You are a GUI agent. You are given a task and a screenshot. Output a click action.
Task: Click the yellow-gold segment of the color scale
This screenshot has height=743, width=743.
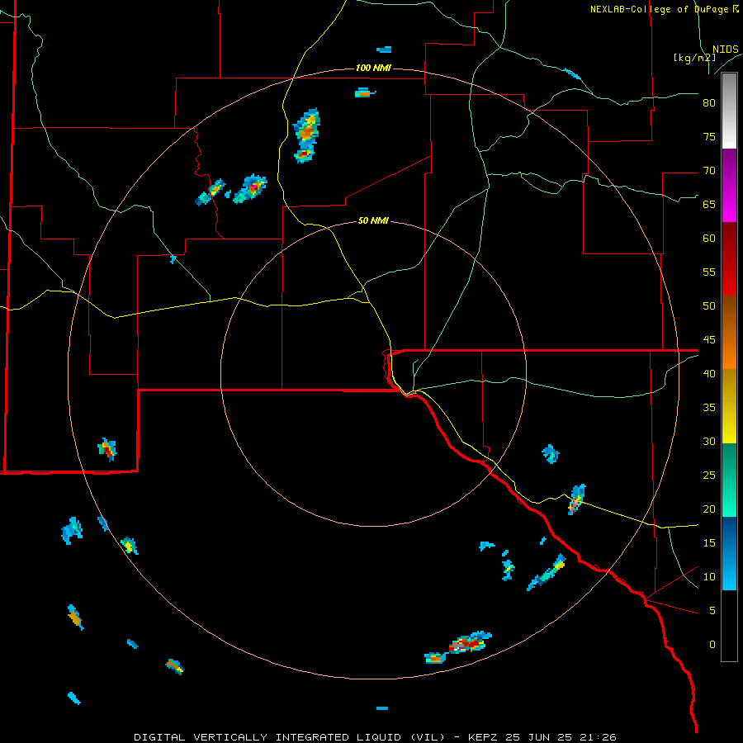point(729,406)
